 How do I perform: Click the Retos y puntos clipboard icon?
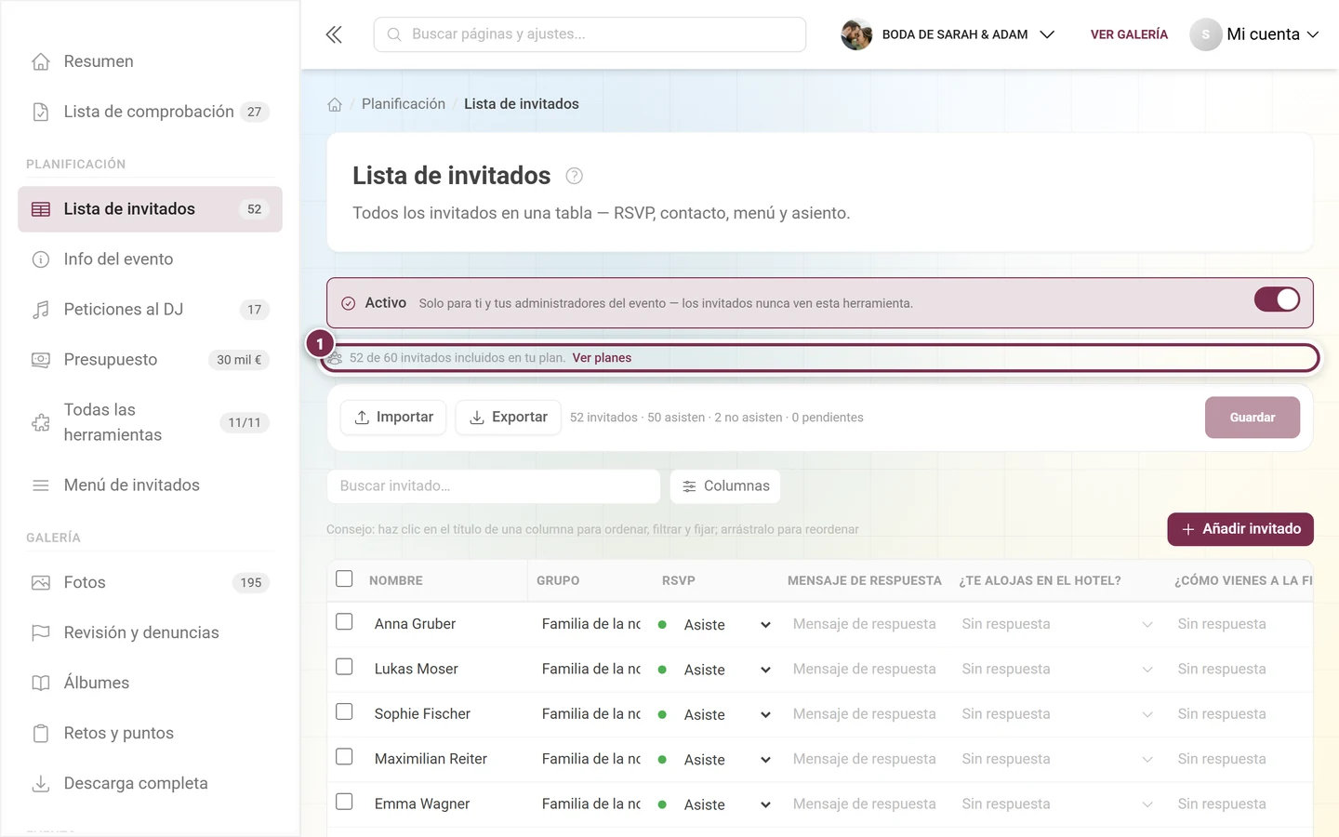41,734
